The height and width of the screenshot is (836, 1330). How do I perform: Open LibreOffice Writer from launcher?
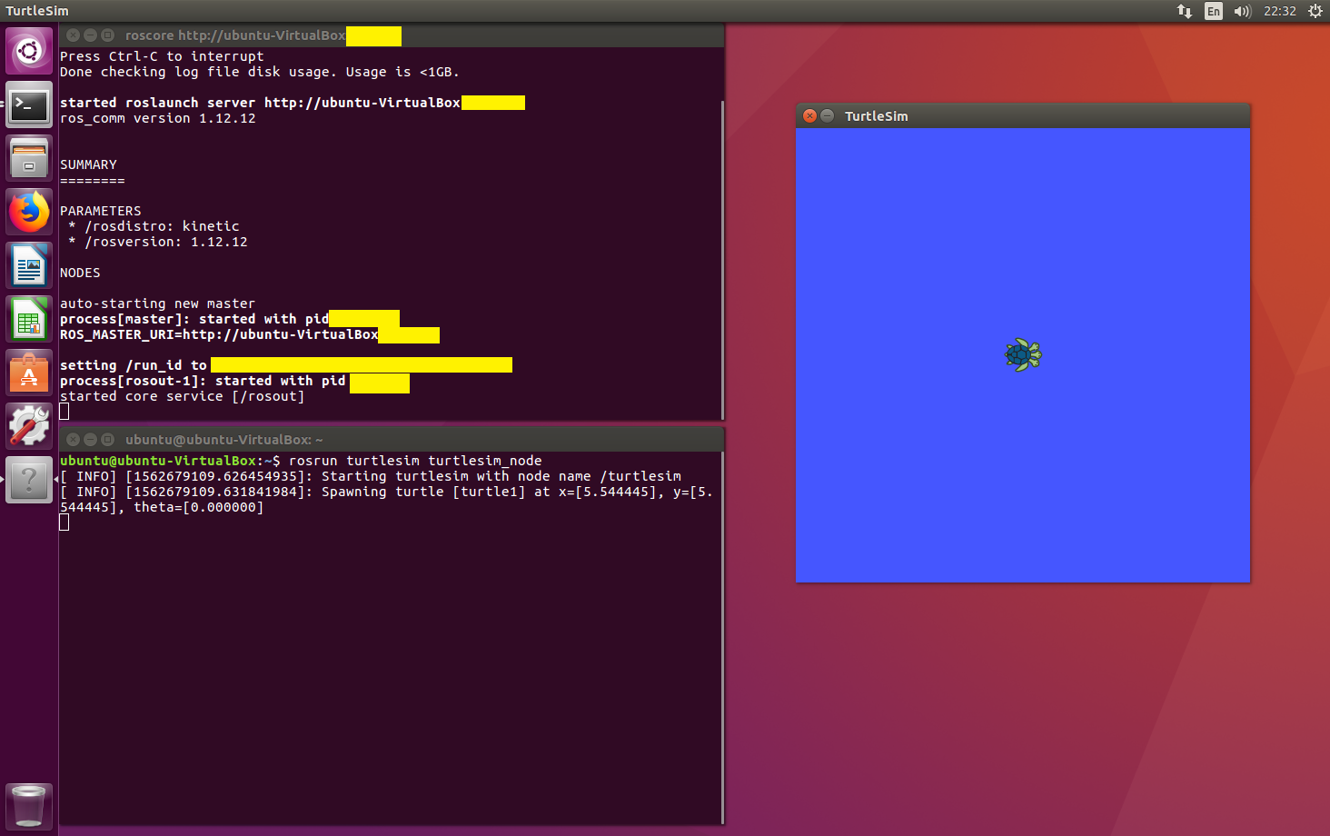(29, 266)
